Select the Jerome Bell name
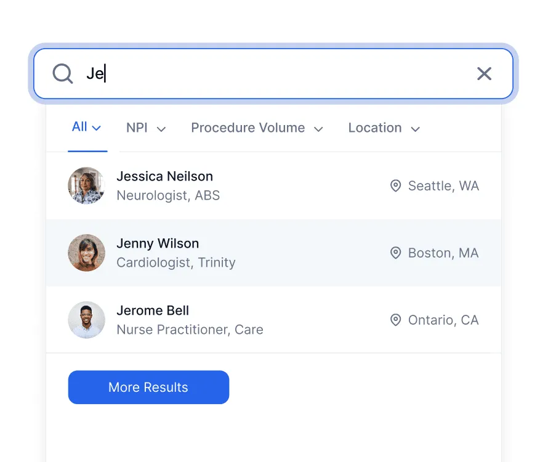Screen dimensions: 548x462 pyautogui.click(x=153, y=310)
